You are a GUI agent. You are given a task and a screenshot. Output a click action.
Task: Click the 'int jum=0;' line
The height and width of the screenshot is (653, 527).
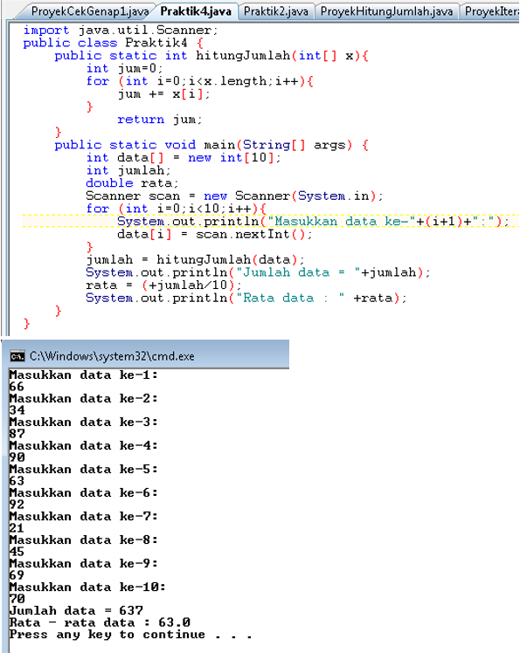point(124,68)
